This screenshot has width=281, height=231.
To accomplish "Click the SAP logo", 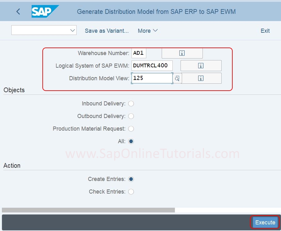I will pos(45,11).
